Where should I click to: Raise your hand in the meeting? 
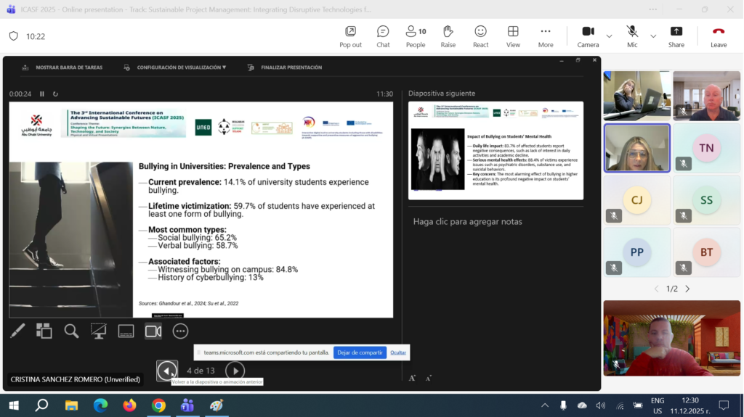coord(448,36)
